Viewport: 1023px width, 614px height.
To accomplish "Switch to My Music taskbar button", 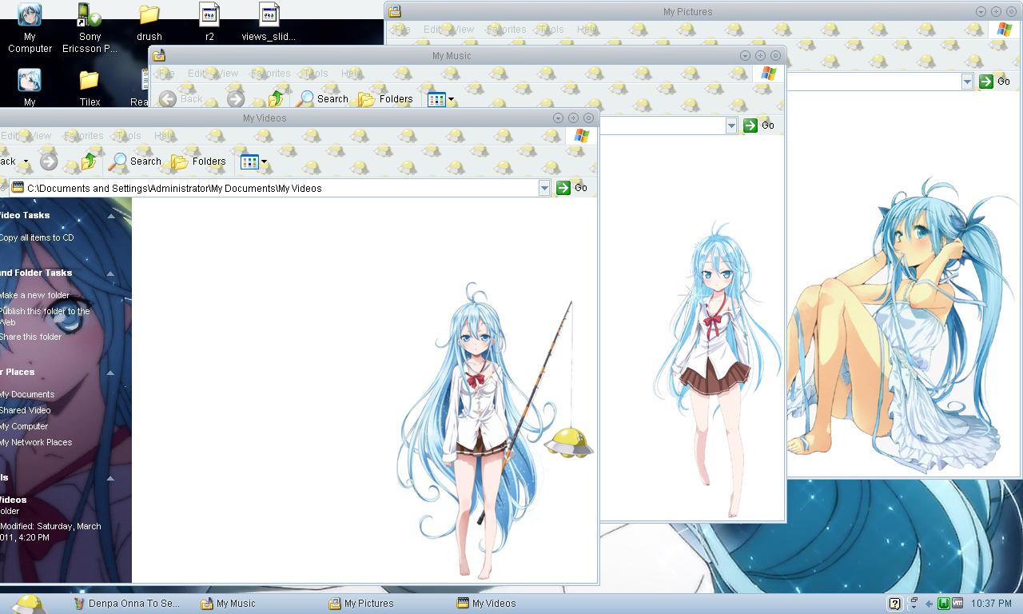I will (x=228, y=604).
